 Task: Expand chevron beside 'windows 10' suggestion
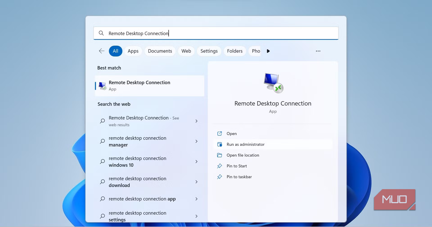[x=196, y=162]
